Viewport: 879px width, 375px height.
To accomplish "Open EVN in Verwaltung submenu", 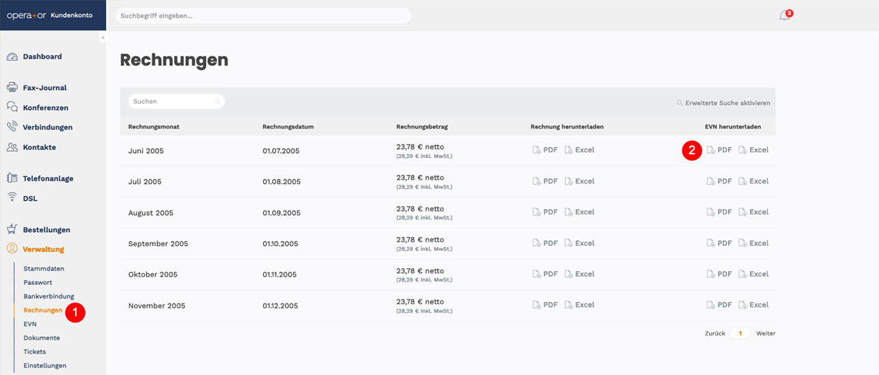I will (x=30, y=324).
